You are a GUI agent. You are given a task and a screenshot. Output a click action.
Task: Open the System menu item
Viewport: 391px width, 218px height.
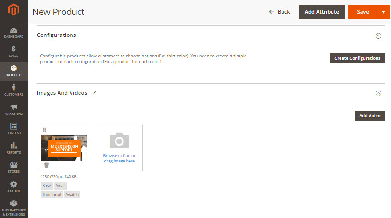(x=14, y=186)
